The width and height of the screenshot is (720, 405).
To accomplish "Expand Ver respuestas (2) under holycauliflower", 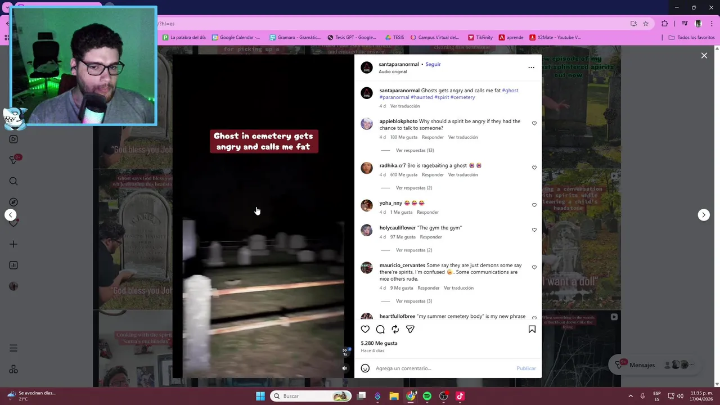I will point(414,250).
